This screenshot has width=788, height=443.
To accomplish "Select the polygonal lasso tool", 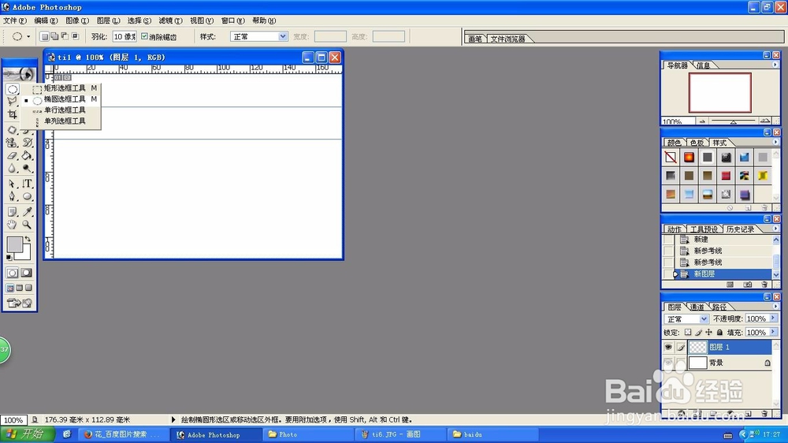I will (x=12, y=101).
